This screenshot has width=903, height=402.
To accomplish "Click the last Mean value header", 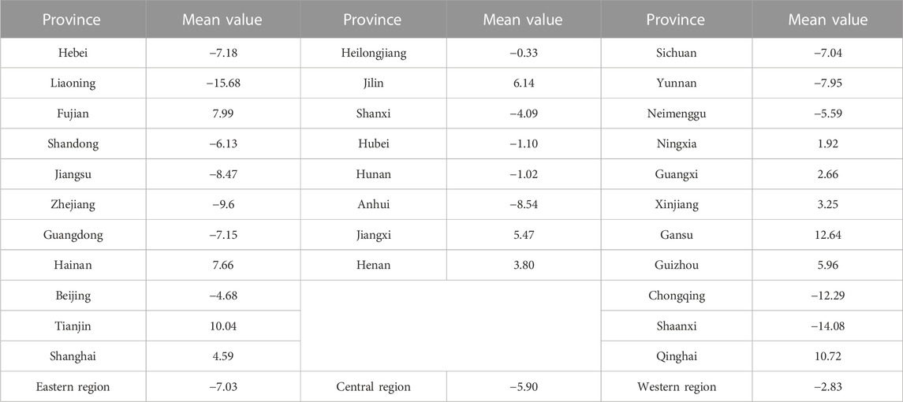I will click(x=827, y=20).
